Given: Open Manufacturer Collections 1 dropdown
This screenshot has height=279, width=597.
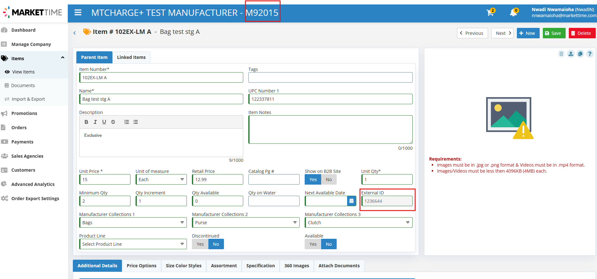Looking at the screenshot, I should point(133,223).
